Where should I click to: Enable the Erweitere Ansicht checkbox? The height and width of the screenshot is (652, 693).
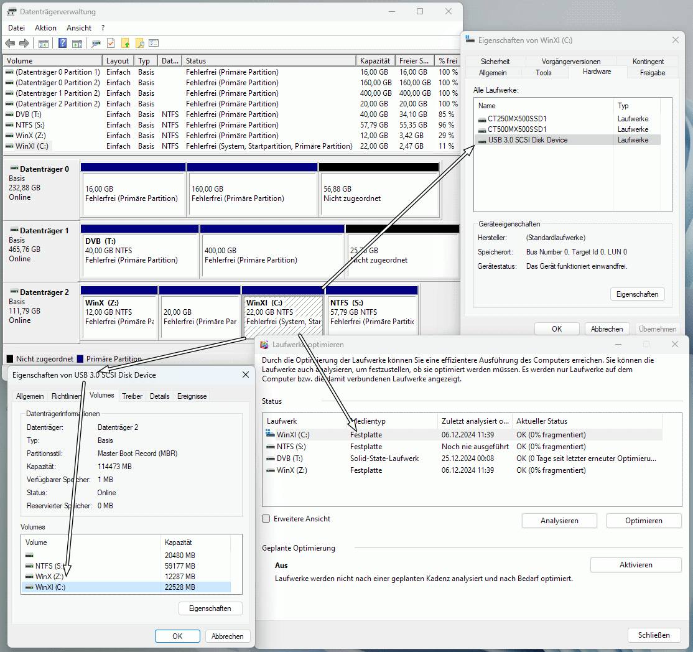(266, 519)
